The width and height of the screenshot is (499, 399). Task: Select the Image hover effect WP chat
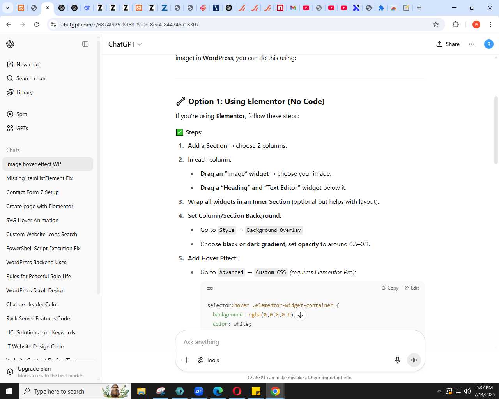[x=48, y=164]
